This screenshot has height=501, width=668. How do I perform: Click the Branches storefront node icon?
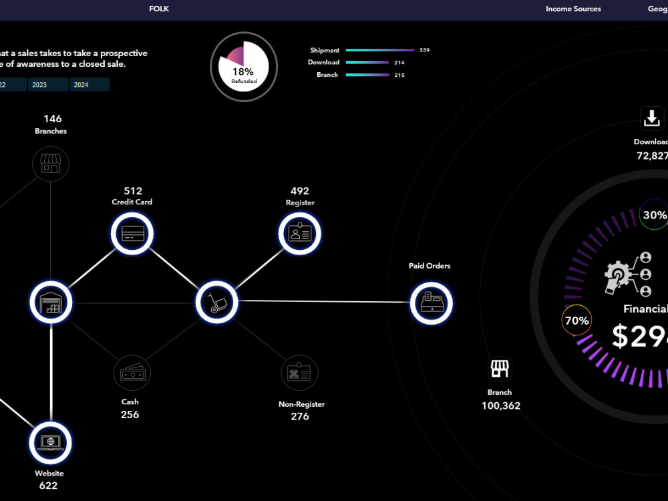click(51, 164)
